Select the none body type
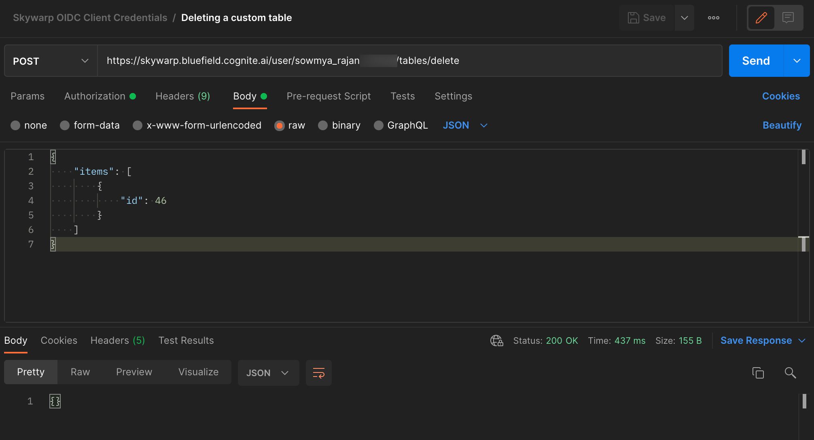Screen dimensions: 814x440 click(29, 125)
